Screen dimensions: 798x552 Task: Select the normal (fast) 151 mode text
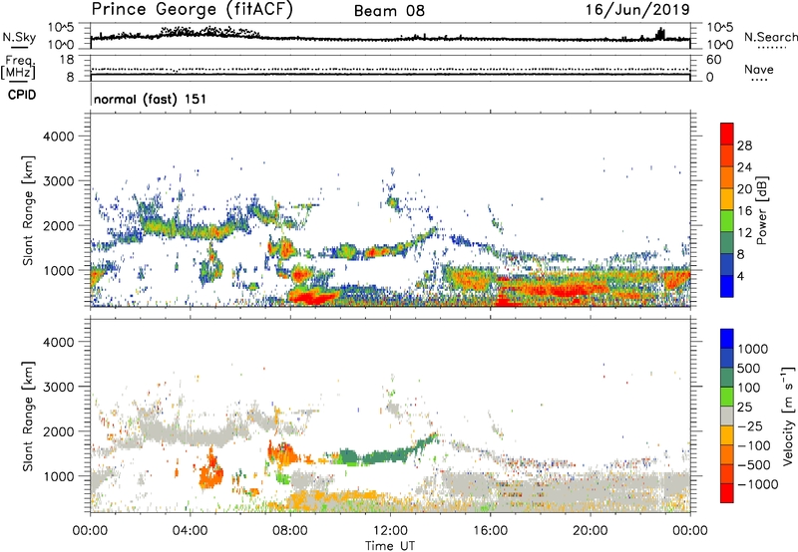151,99
